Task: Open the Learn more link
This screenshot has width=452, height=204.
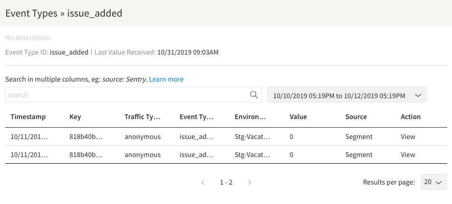Action: tap(166, 79)
